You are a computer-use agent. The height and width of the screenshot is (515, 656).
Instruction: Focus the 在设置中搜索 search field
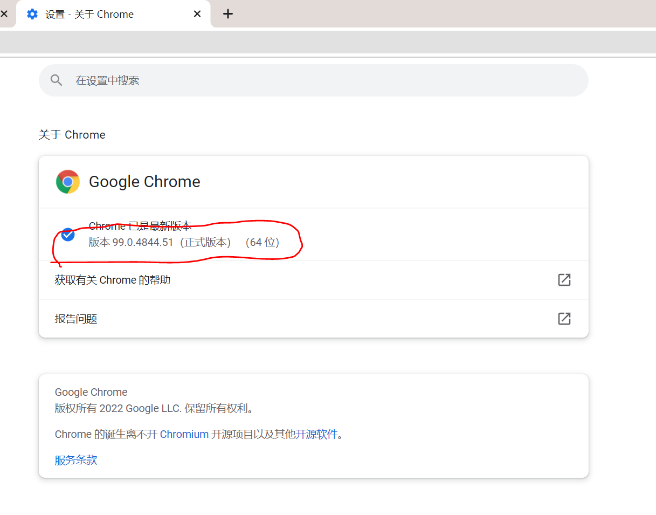point(314,80)
